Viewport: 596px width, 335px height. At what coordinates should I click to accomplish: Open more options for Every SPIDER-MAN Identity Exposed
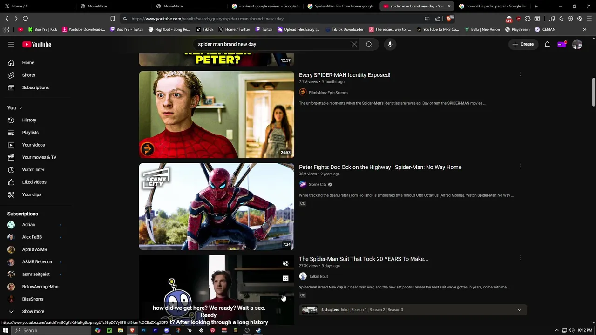click(x=521, y=74)
